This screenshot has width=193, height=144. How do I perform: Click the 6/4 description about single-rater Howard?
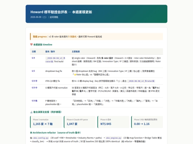click(116, 61)
